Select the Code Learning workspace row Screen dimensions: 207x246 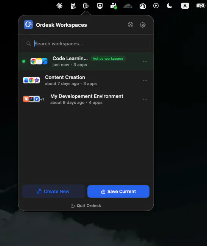click(x=86, y=61)
